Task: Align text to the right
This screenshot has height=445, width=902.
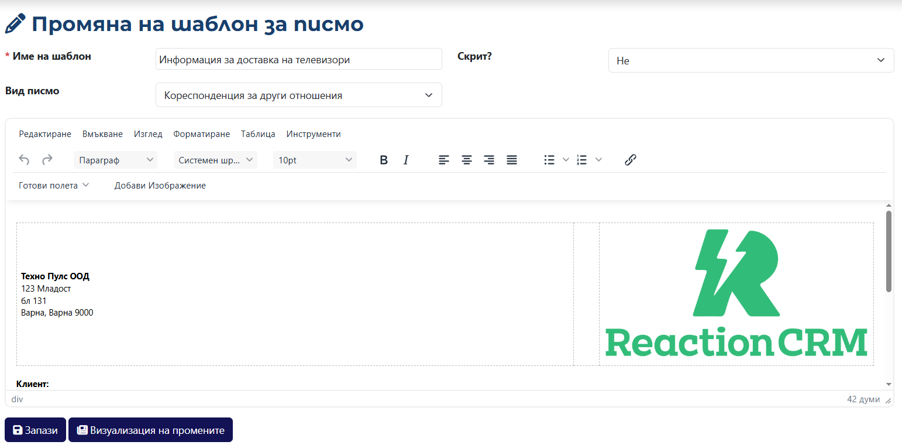Action: (x=489, y=160)
